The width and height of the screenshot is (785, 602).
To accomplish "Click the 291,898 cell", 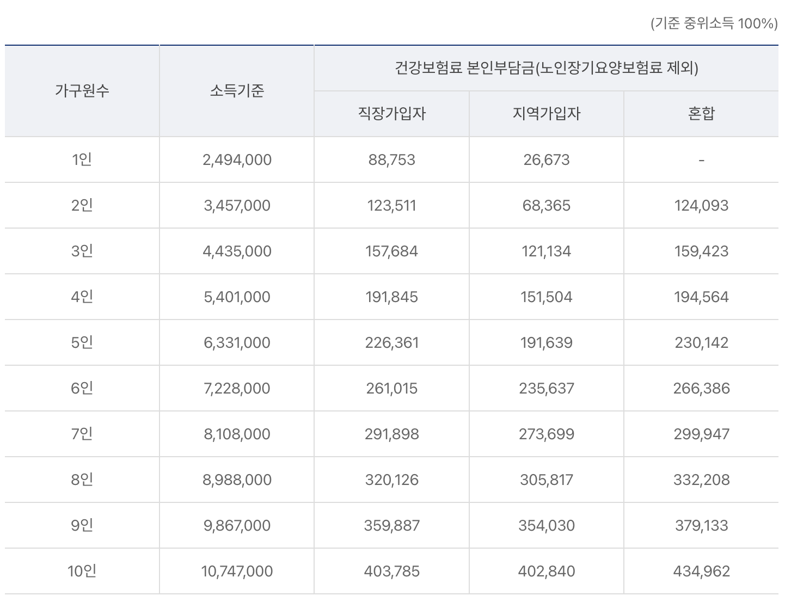I will click(x=391, y=434).
